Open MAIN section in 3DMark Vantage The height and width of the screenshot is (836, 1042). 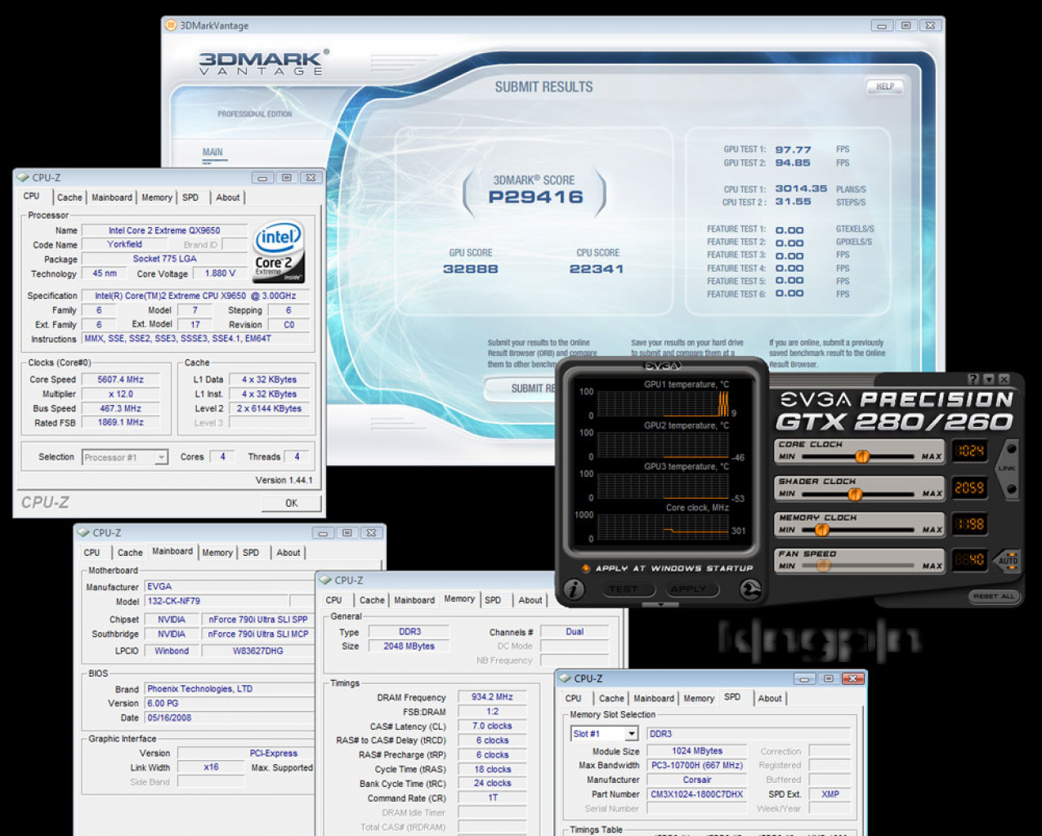(x=212, y=153)
